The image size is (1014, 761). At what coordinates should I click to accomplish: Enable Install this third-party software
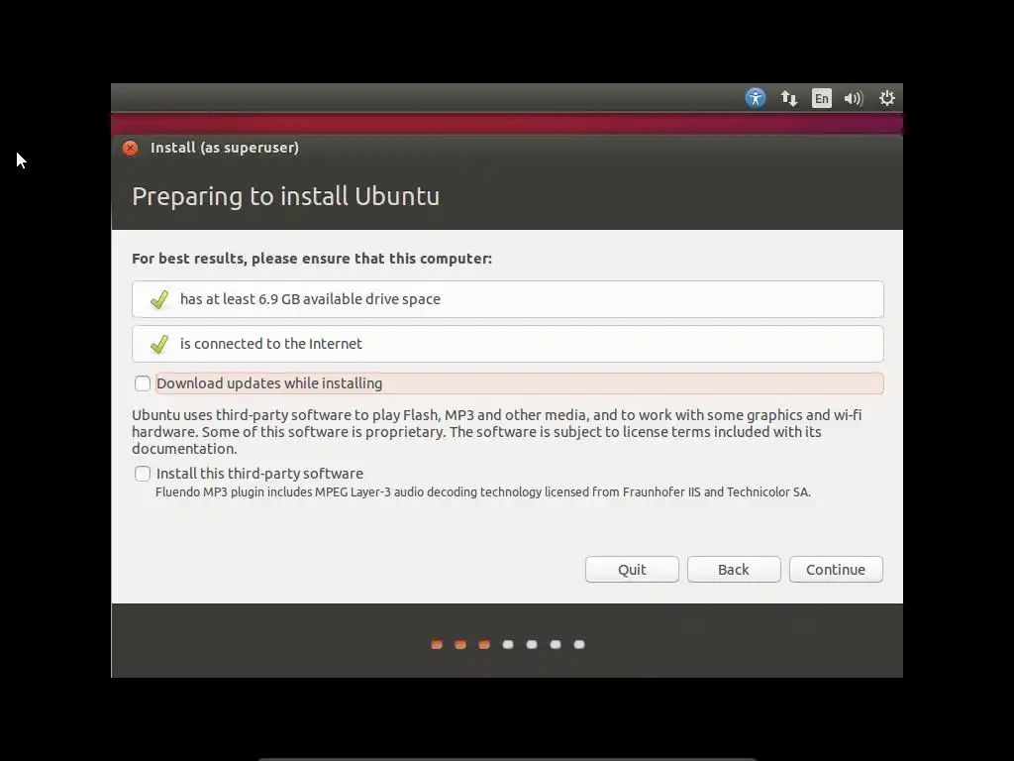click(x=143, y=474)
